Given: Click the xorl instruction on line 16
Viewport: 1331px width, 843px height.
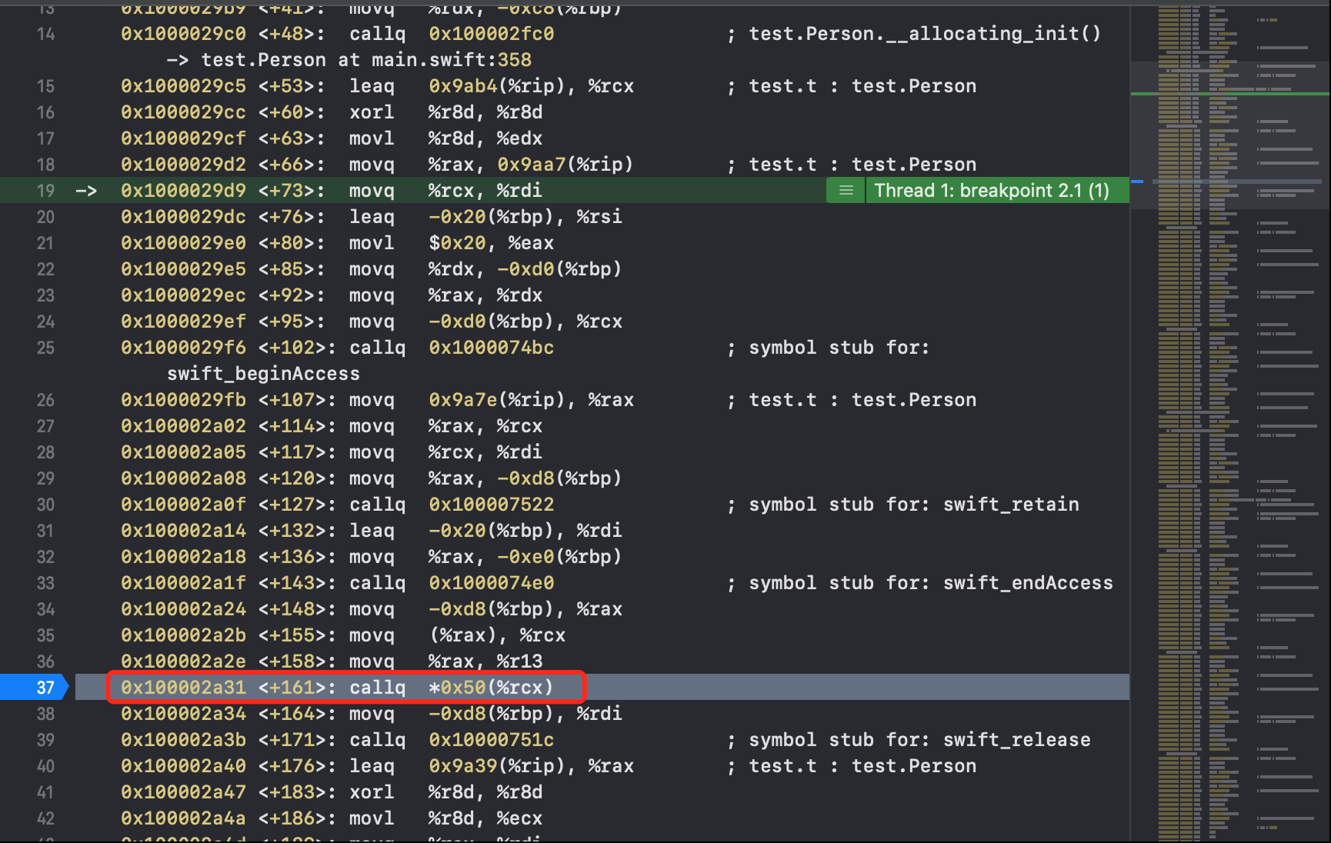Looking at the screenshot, I should (372, 112).
